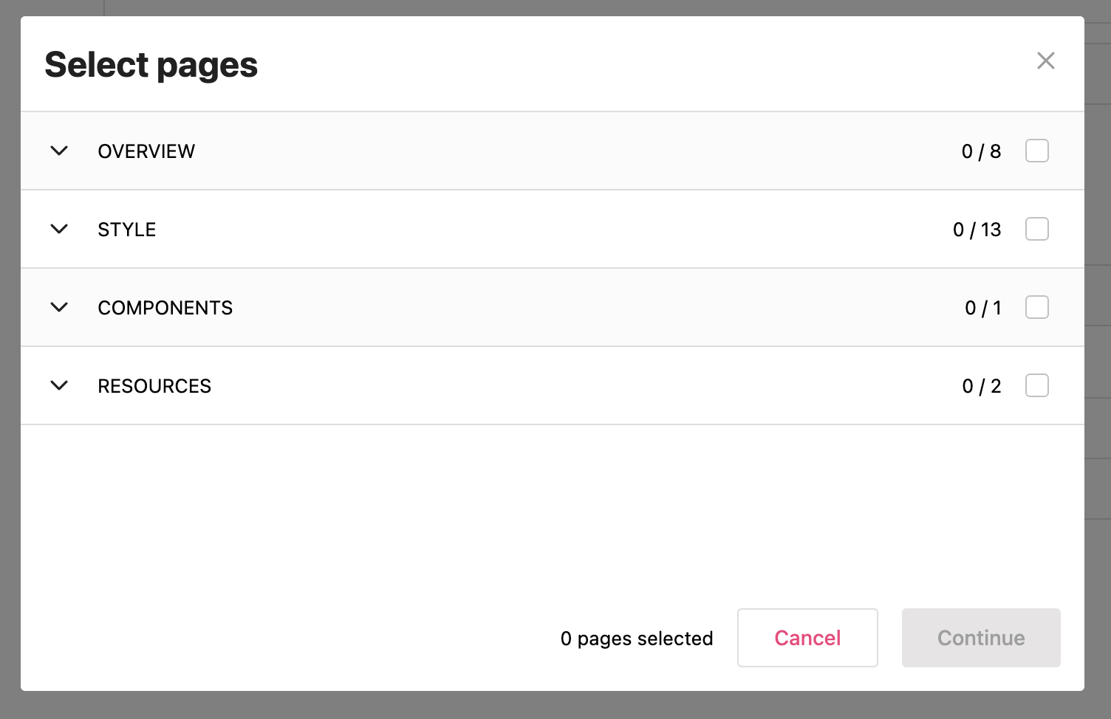Click the 0 / 2 page count

(982, 386)
